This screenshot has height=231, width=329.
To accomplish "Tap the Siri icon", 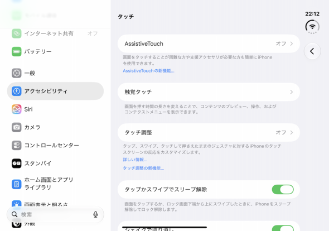I will click(16, 109).
